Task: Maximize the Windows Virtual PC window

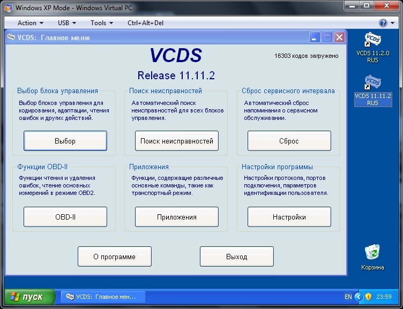Action: click(367, 6)
